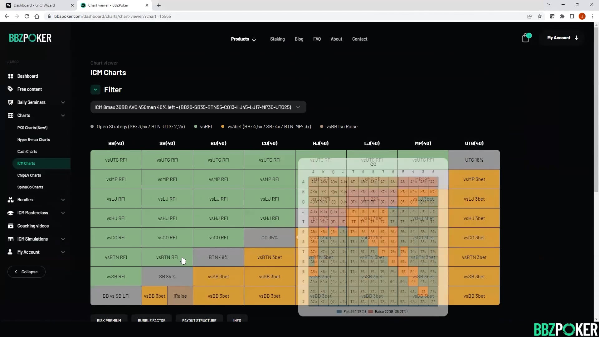This screenshot has width=599, height=337.
Task: Click the ICM Simulations sidebar icon
Action: pyautogui.click(x=10, y=239)
